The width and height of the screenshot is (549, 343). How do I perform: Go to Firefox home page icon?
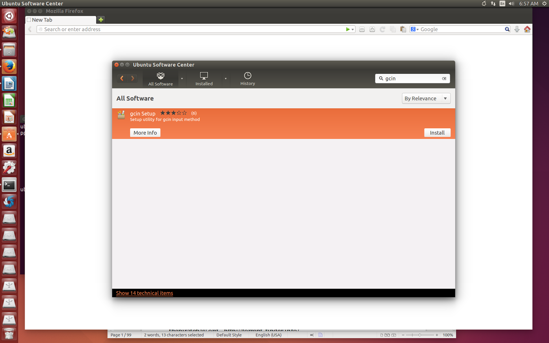pyautogui.click(x=527, y=29)
